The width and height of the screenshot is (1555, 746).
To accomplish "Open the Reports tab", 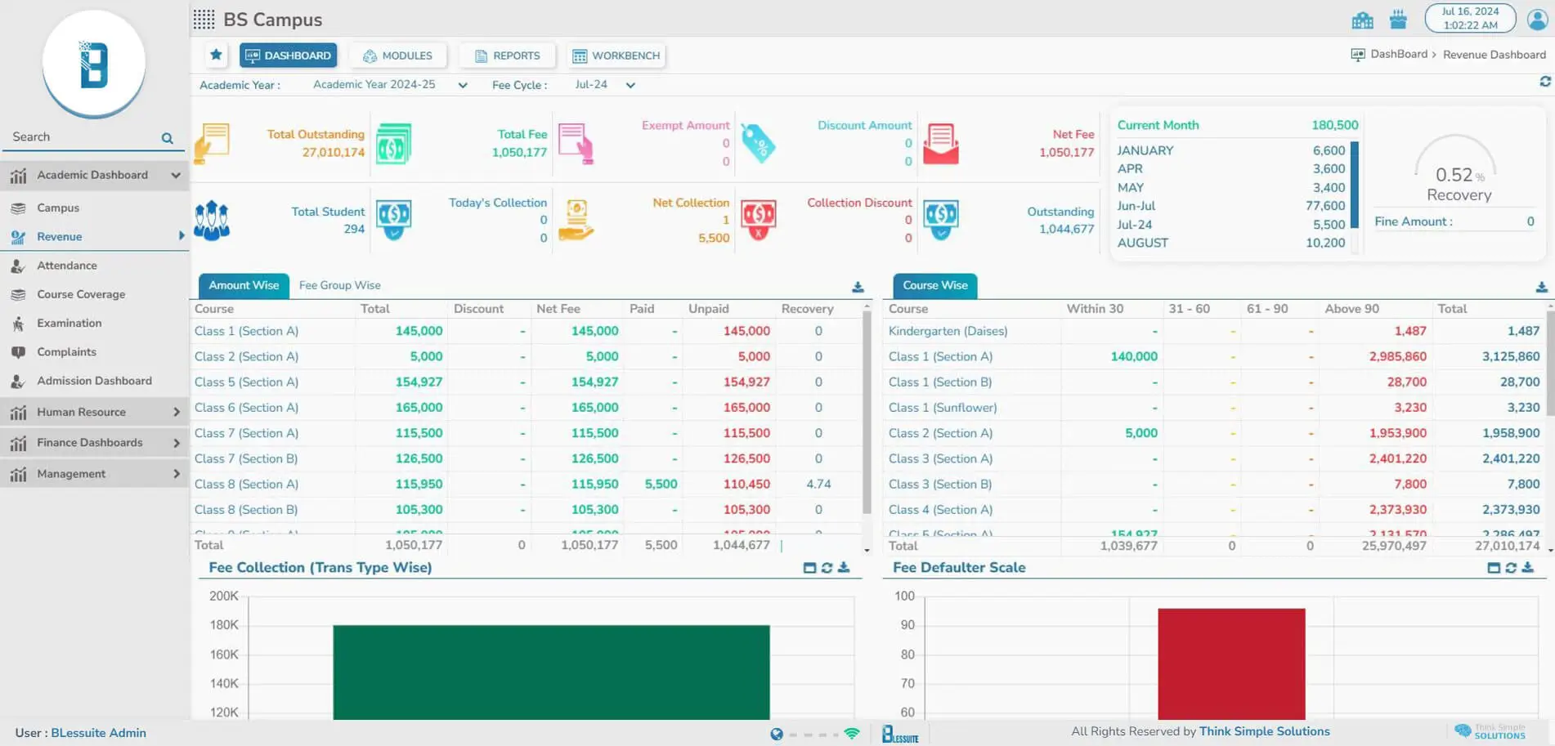I will point(507,56).
